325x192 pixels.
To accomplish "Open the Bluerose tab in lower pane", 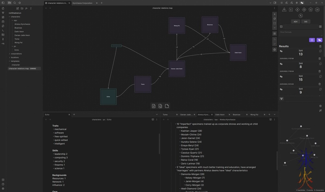I will (237, 114).
